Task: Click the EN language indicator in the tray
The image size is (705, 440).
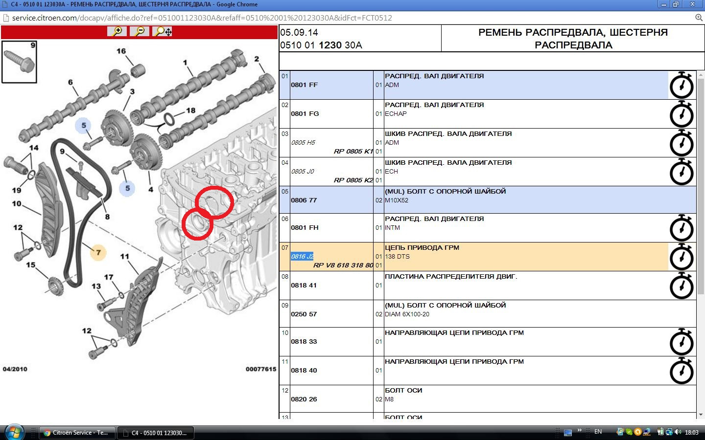Action: [598, 432]
